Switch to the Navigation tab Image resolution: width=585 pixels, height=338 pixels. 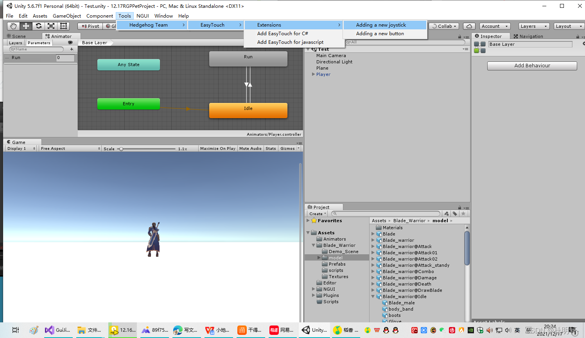528,36
